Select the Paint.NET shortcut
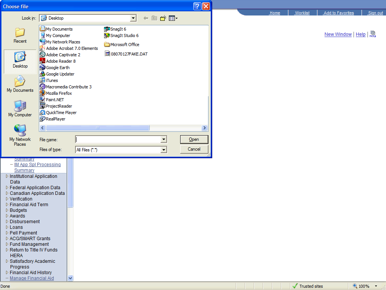Image resolution: width=386 pixels, height=290 pixels. coord(52,99)
